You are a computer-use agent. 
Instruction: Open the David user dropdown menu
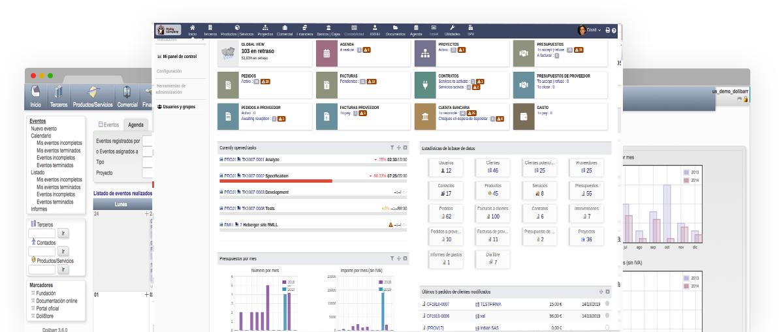click(592, 30)
